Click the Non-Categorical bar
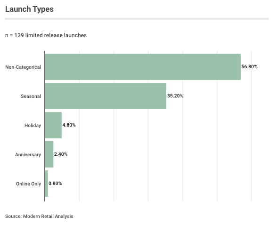Image resolution: width=276 pixels, height=233 pixels. pos(143,67)
